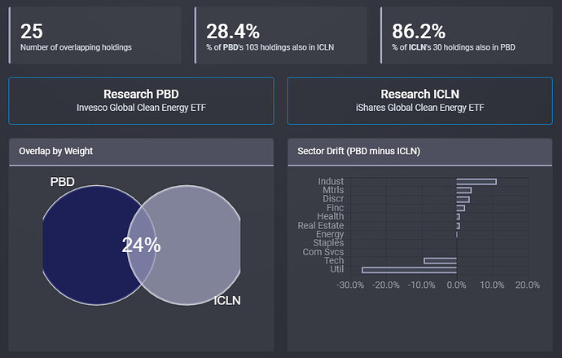Click the 'Finc' axis label
The image size is (562, 358).
pyautogui.click(x=335, y=208)
